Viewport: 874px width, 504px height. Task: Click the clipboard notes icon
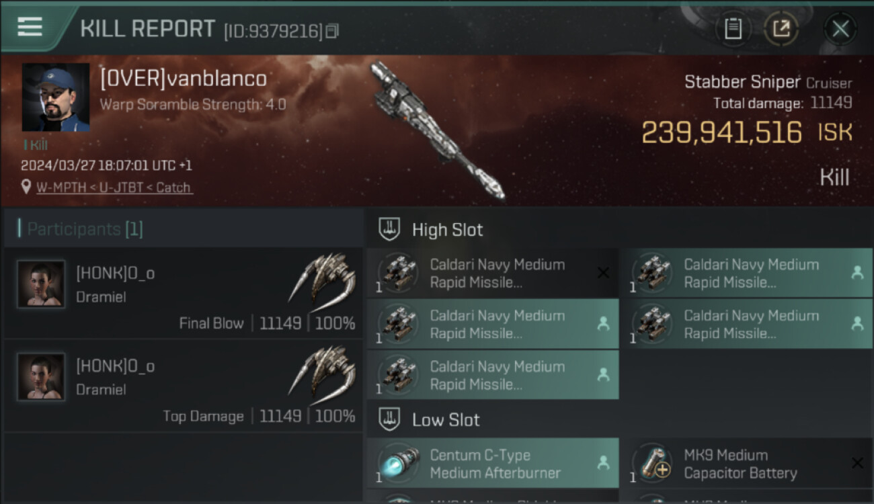point(733,29)
